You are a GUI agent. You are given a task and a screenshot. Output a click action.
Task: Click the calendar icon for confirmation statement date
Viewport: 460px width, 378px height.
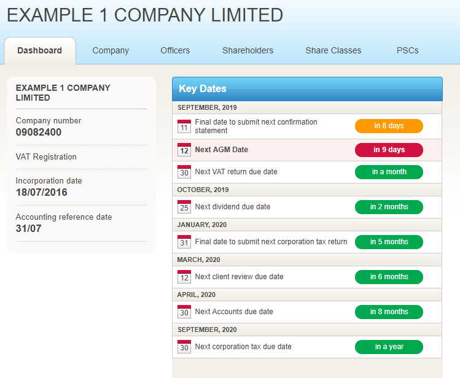tap(184, 126)
